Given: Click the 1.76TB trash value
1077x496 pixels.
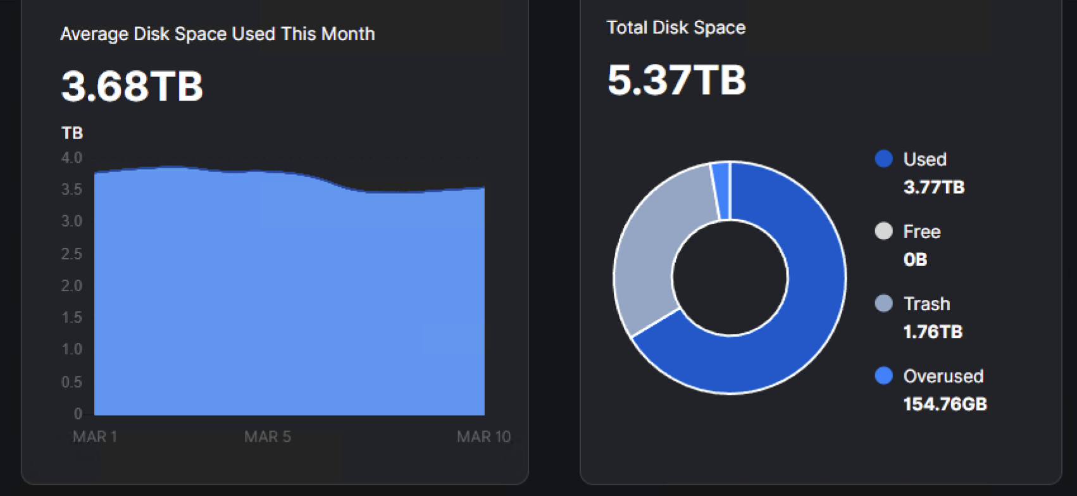Looking at the screenshot, I should coord(933,332).
